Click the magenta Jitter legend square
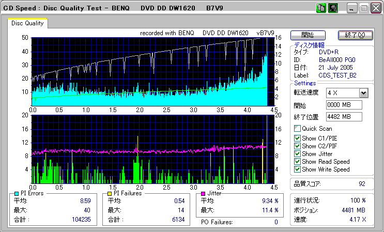 click(203, 193)
